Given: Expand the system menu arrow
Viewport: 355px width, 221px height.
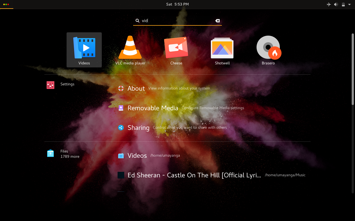Looking at the screenshot, I should pos(349,4).
